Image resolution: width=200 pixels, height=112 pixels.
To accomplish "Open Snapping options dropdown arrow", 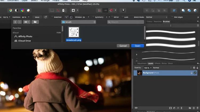I will coord(115,10).
